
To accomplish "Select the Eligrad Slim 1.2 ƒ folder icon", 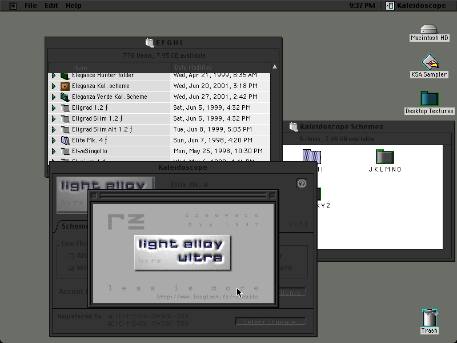I will click(65, 118).
